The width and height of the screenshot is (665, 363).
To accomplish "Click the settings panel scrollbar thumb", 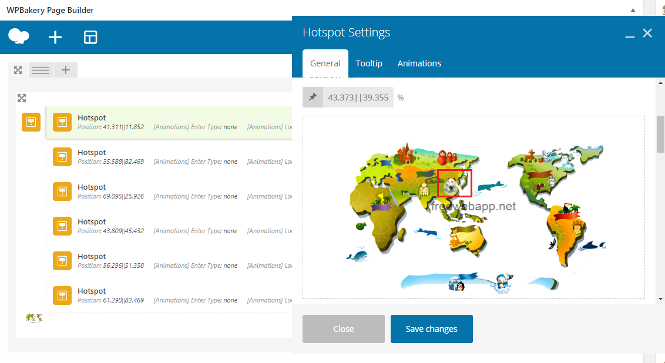I will [x=660, y=134].
